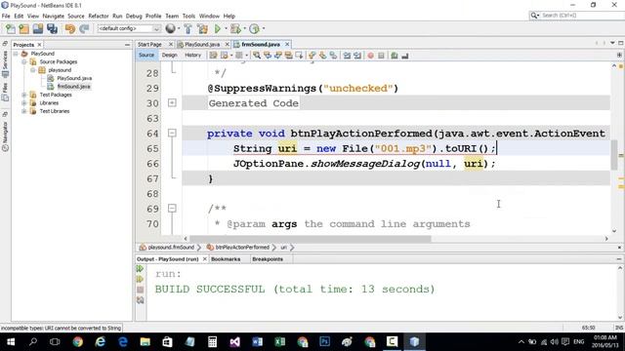Toggle Highlight Search in editor toolbar

tap(288, 56)
